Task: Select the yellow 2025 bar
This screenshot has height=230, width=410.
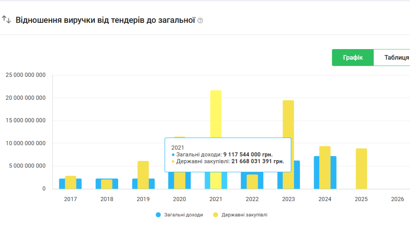Action: 361,169
